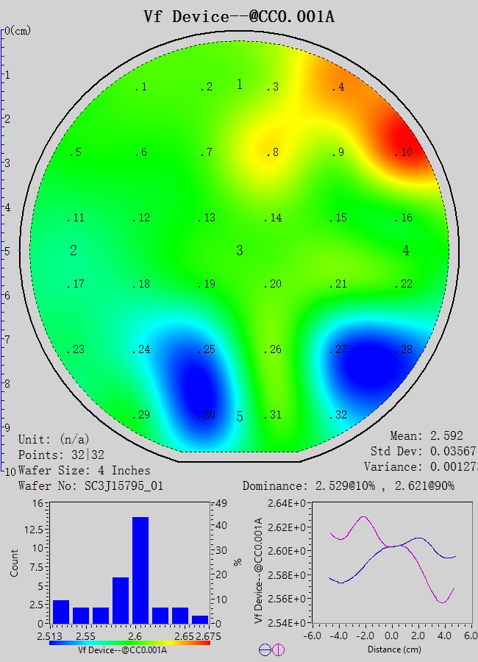Click the Distance (cm) axis label
Image resolution: width=478 pixels, height=662 pixels.
pos(386,649)
